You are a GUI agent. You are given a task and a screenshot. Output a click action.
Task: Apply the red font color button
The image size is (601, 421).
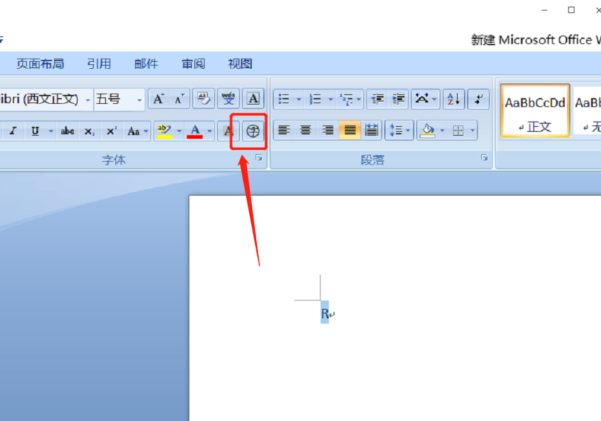click(195, 131)
